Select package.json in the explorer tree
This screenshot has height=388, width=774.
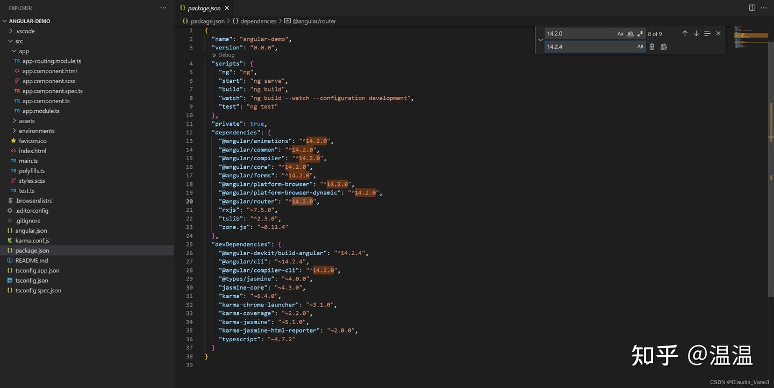(x=87, y=250)
